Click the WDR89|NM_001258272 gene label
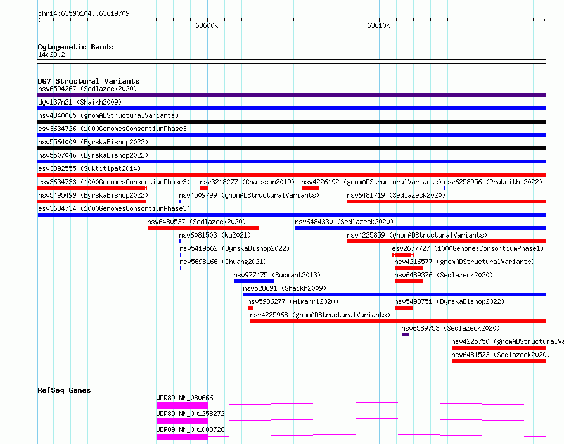The width and height of the screenshot is (564, 444). (x=190, y=414)
